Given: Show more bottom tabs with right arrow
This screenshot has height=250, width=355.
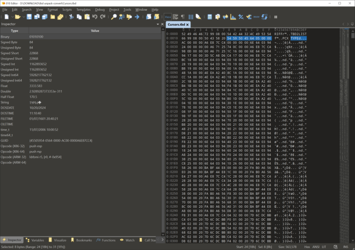Looking at the screenshot, I should [x=162, y=240].
